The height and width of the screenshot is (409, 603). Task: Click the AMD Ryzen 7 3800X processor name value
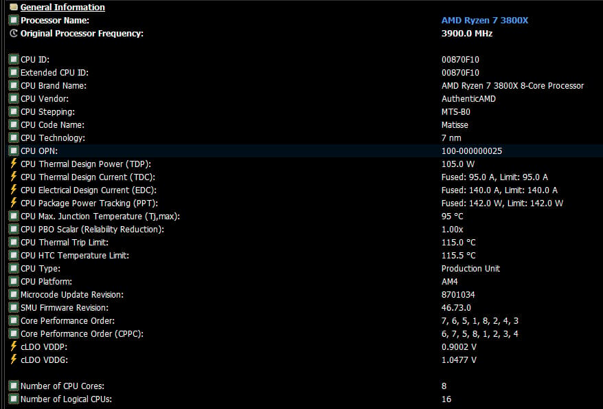485,21
